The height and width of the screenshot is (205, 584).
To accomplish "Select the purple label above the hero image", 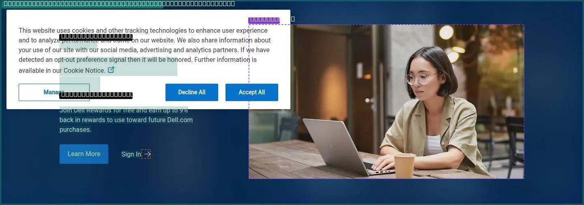I will (264, 19).
